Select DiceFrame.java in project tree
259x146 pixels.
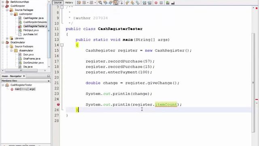(x=32, y=58)
